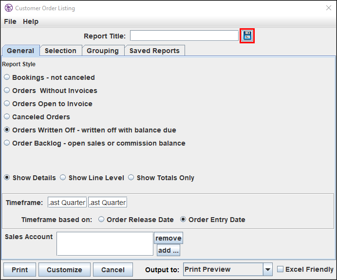
Task: Close the Customer Order Listing window
Action: point(329,8)
